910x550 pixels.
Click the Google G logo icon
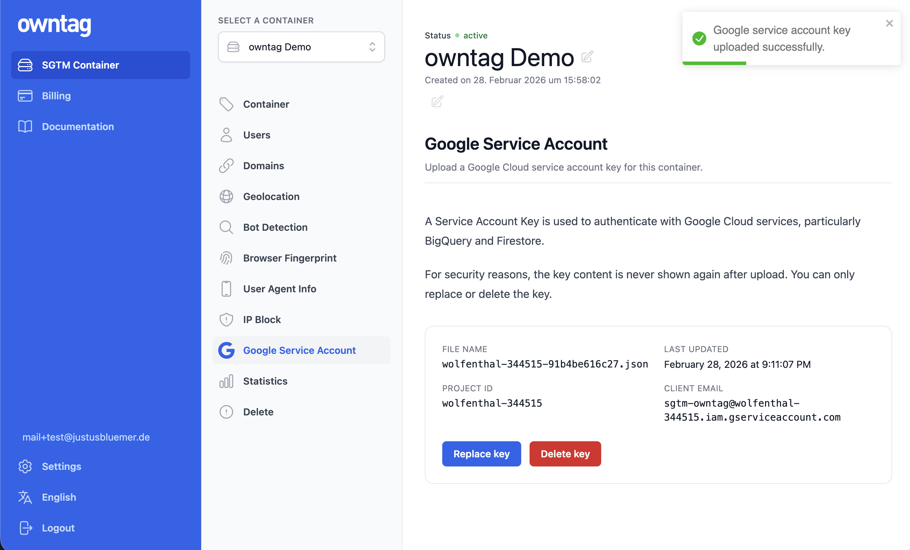226,350
